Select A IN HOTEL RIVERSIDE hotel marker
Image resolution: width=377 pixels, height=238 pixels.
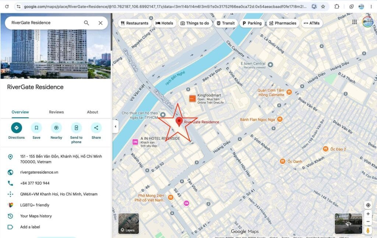pyautogui.click(x=135, y=142)
